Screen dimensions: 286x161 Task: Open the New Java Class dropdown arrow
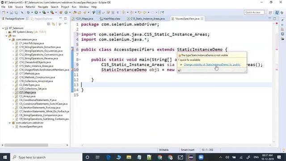[70, 13]
